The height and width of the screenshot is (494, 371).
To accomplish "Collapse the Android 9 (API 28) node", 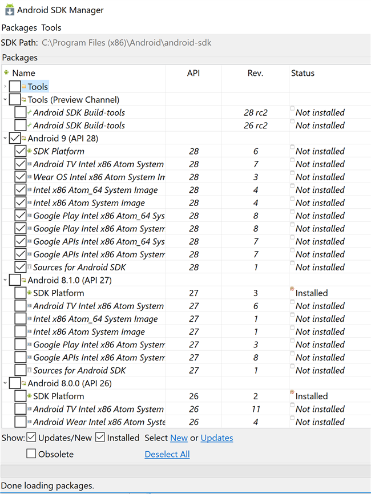I will coord(5,138).
